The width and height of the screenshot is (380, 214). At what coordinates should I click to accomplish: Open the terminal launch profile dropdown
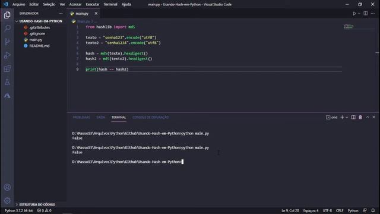[347, 117]
